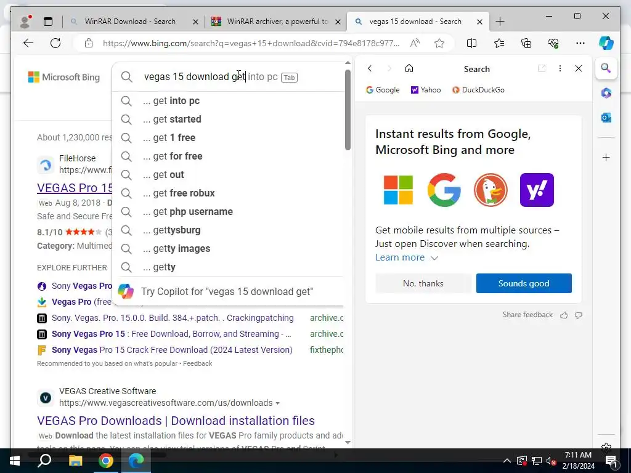Choose suggestion 'get free robux'
The image size is (631, 473).
coord(229,193)
